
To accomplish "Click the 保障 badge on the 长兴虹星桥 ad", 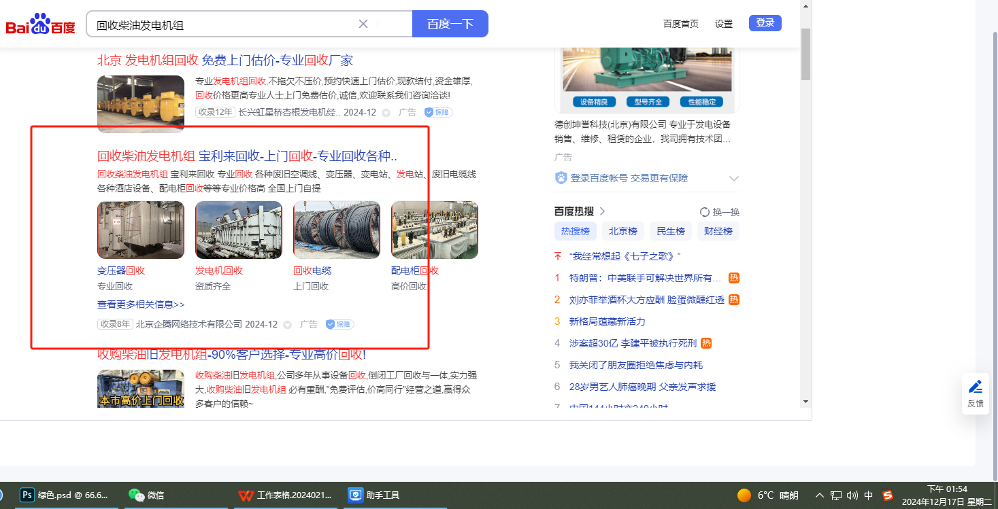I will tap(438, 112).
